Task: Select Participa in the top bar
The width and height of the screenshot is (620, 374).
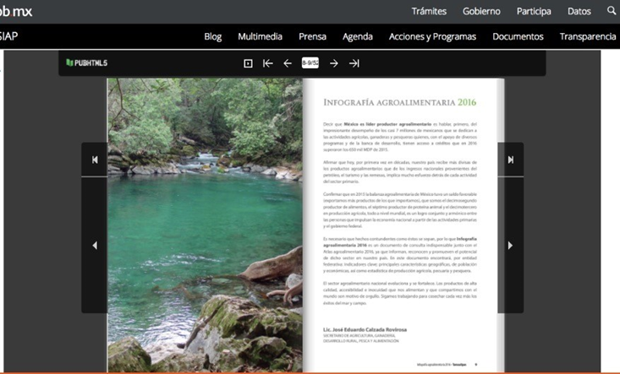Action: pyautogui.click(x=534, y=11)
